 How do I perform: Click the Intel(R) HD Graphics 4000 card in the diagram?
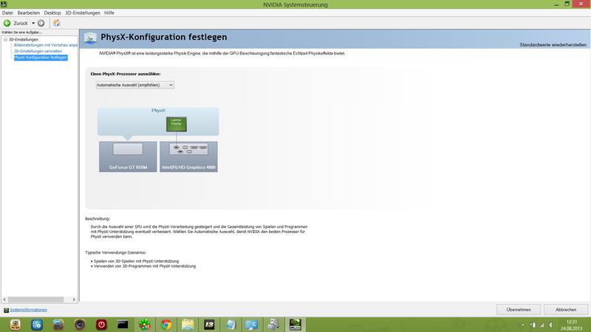pyautogui.click(x=188, y=156)
